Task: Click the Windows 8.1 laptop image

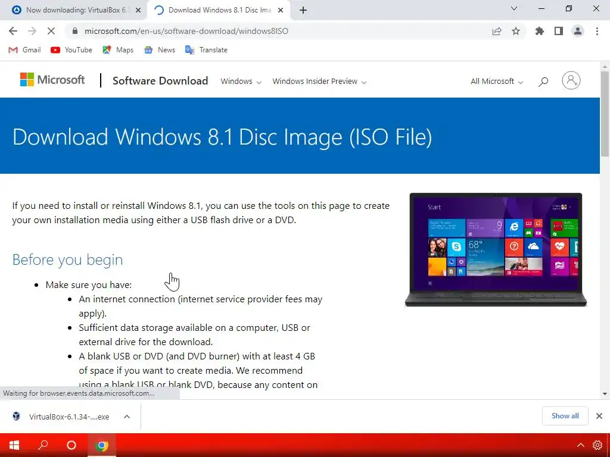Action: (x=496, y=249)
